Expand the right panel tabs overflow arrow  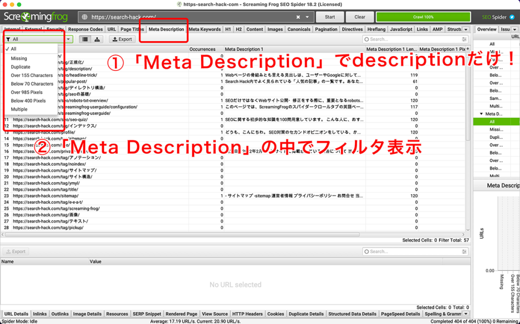coord(515,29)
